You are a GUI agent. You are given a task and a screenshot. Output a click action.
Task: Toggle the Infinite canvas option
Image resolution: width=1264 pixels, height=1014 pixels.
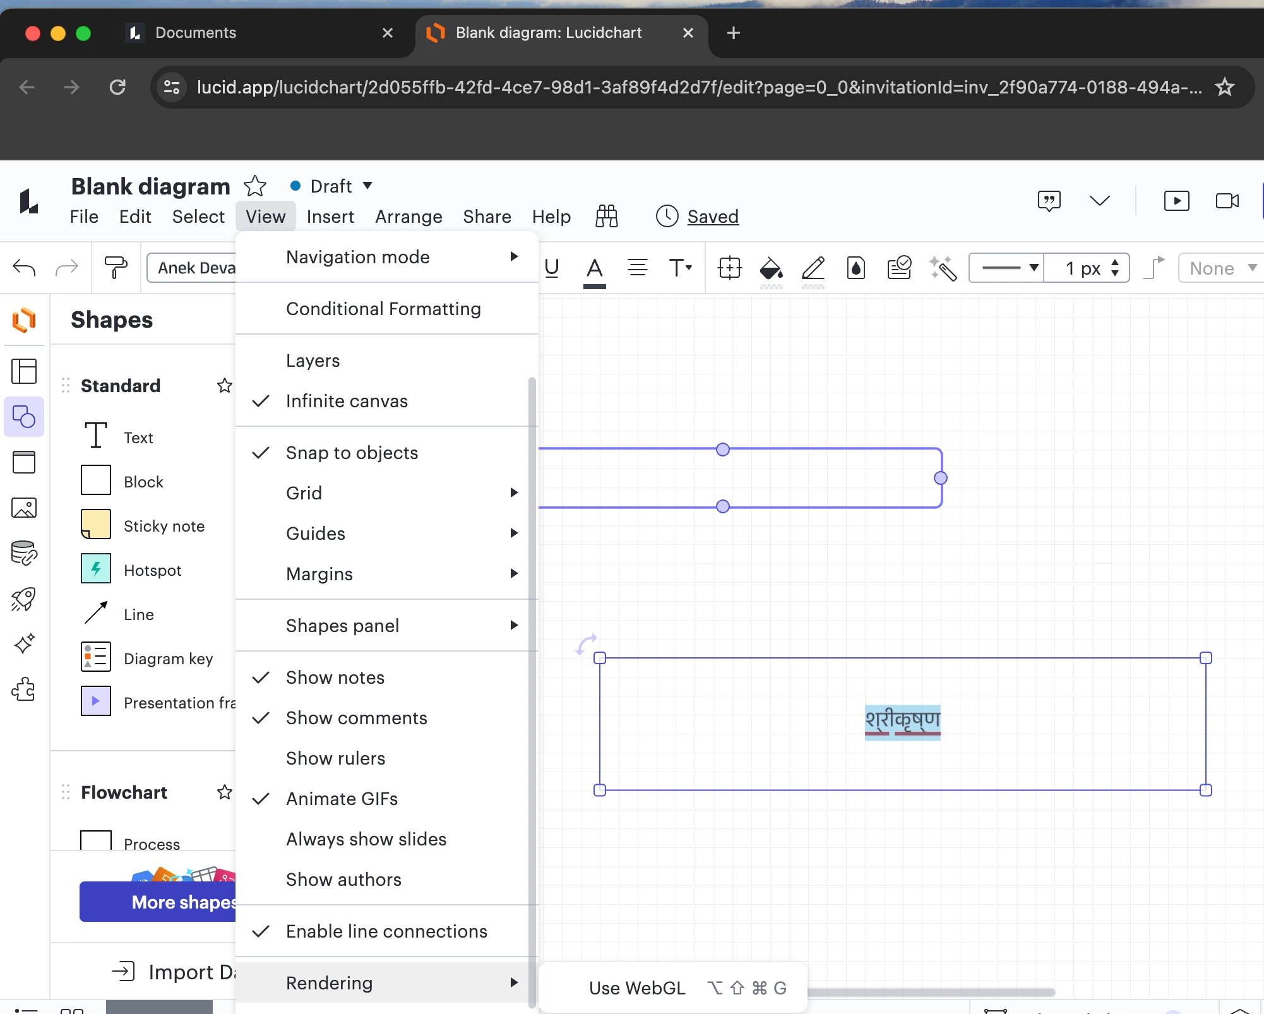click(347, 401)
